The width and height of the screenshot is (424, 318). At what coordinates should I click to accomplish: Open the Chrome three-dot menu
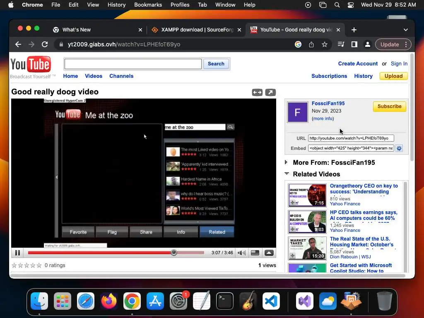tap(406, 44)
